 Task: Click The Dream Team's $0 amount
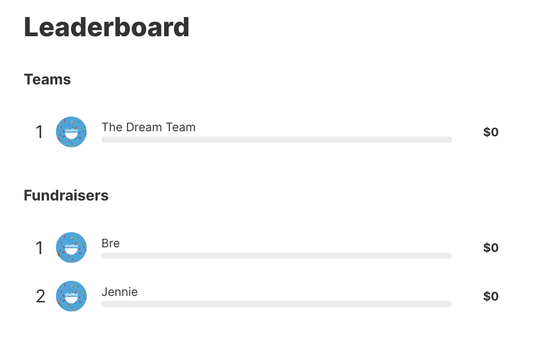[x=491, y=132]
